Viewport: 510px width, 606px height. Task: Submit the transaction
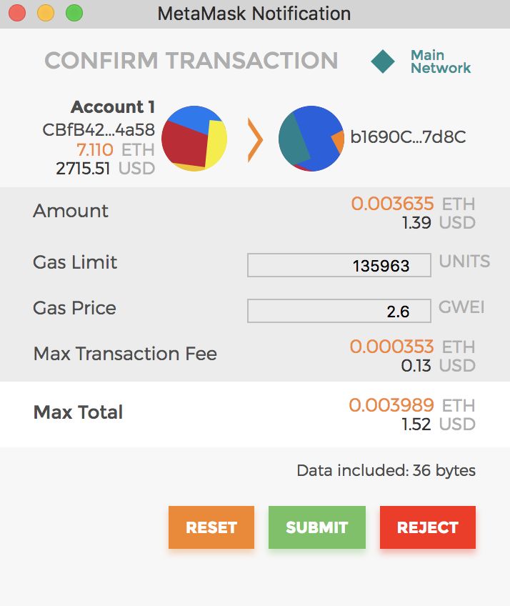[x=317, y=527]
